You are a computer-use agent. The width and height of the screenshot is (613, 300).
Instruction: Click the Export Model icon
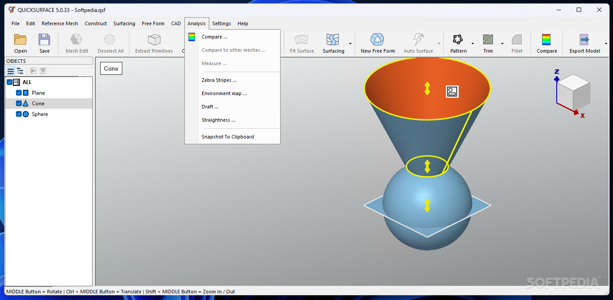585,43
